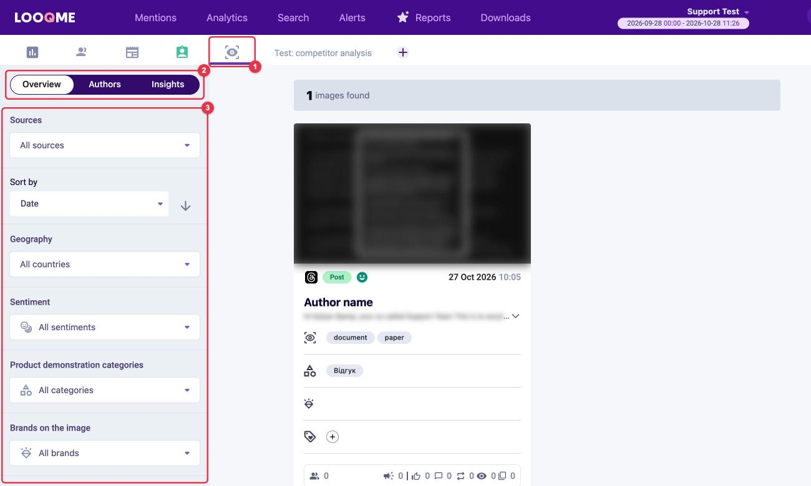Click the product categories shapes icon on the card
The image size is (811, 486).
[310, 371]
